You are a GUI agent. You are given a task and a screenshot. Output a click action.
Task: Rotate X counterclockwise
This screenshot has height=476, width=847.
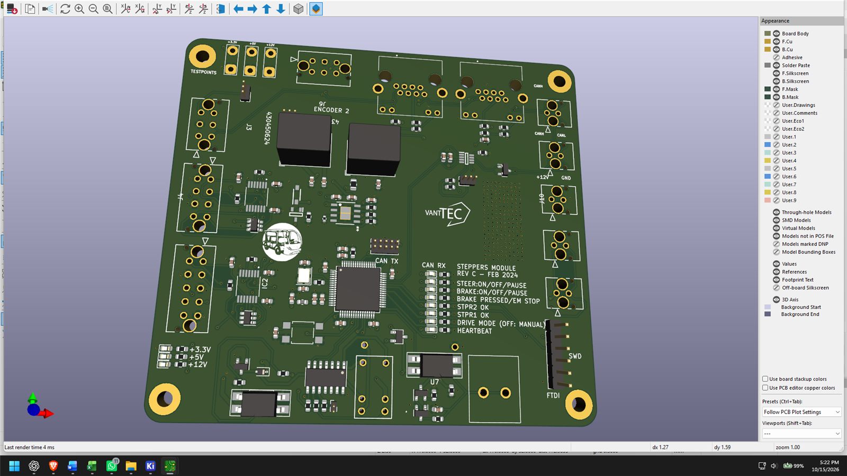140,9
